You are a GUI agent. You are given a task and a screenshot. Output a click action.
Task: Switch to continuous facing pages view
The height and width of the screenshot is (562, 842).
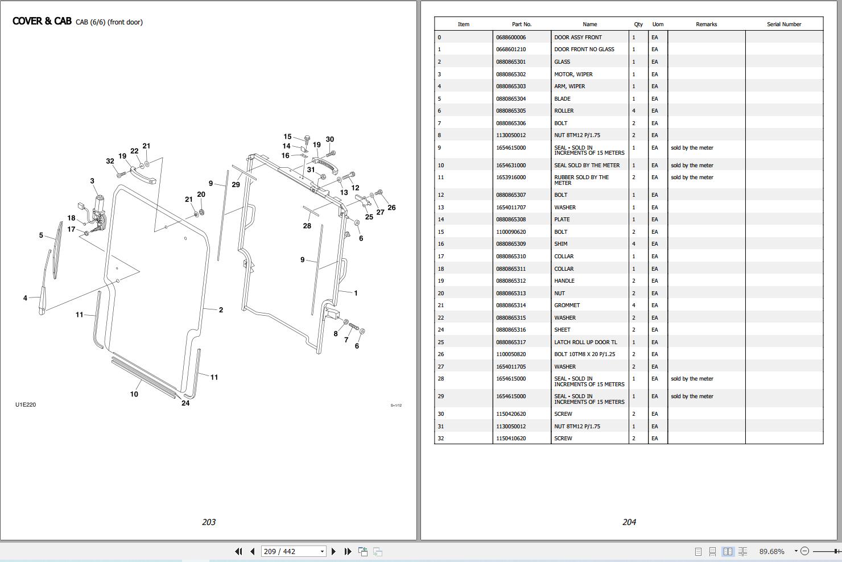(742, 551)
